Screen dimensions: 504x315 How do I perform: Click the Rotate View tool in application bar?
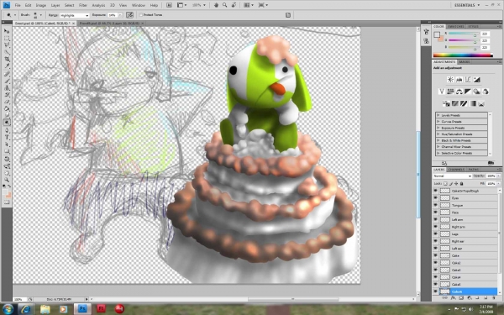click(x=234, y=5)
